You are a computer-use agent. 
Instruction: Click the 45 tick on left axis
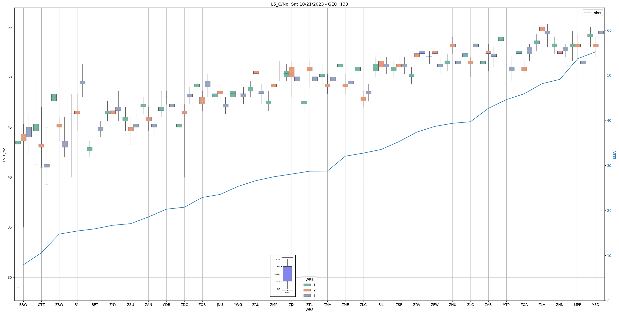point(10,127)
